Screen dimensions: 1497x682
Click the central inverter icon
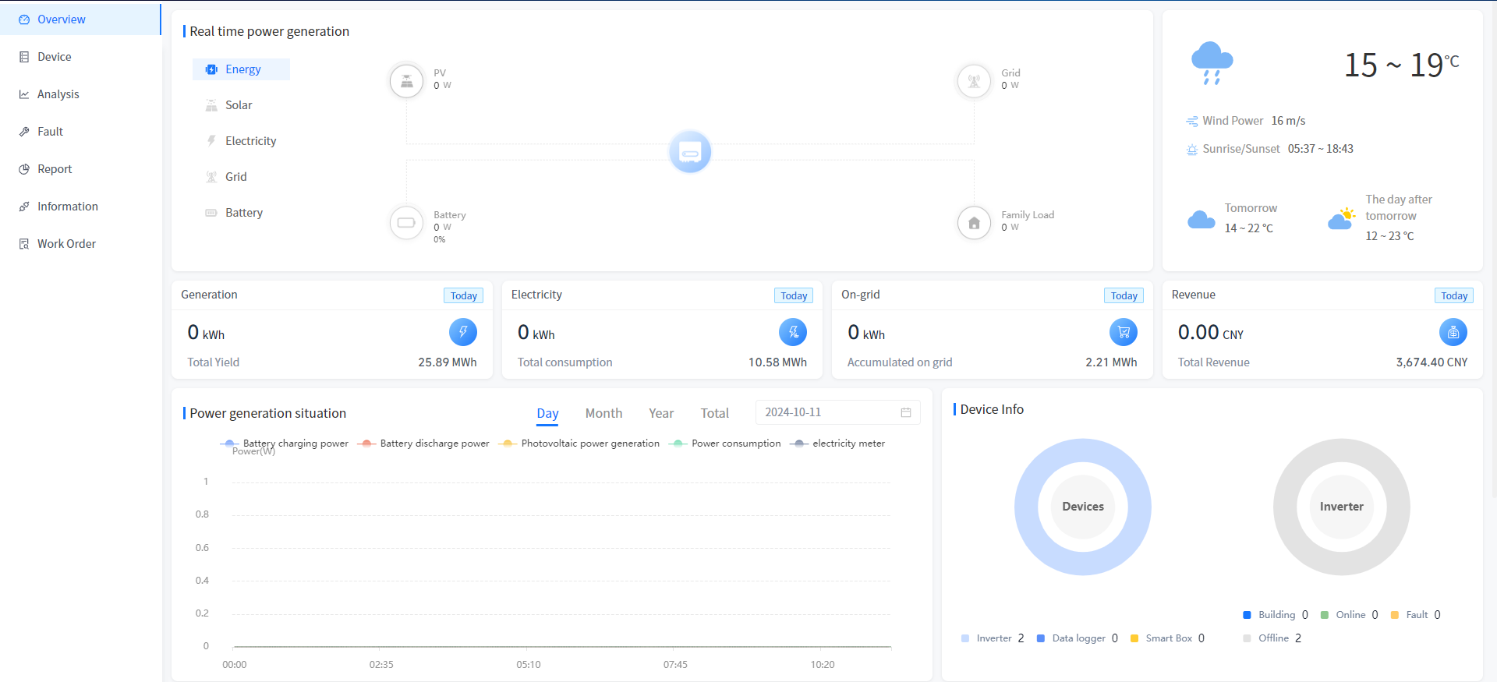pos(690,152)
